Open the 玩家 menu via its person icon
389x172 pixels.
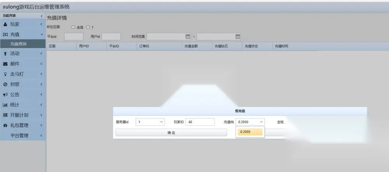pos(5,24)
